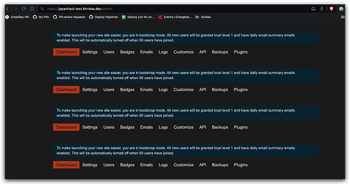
Task: Switch to Logs in the third admin nav
Action: (x=163, y=127)
